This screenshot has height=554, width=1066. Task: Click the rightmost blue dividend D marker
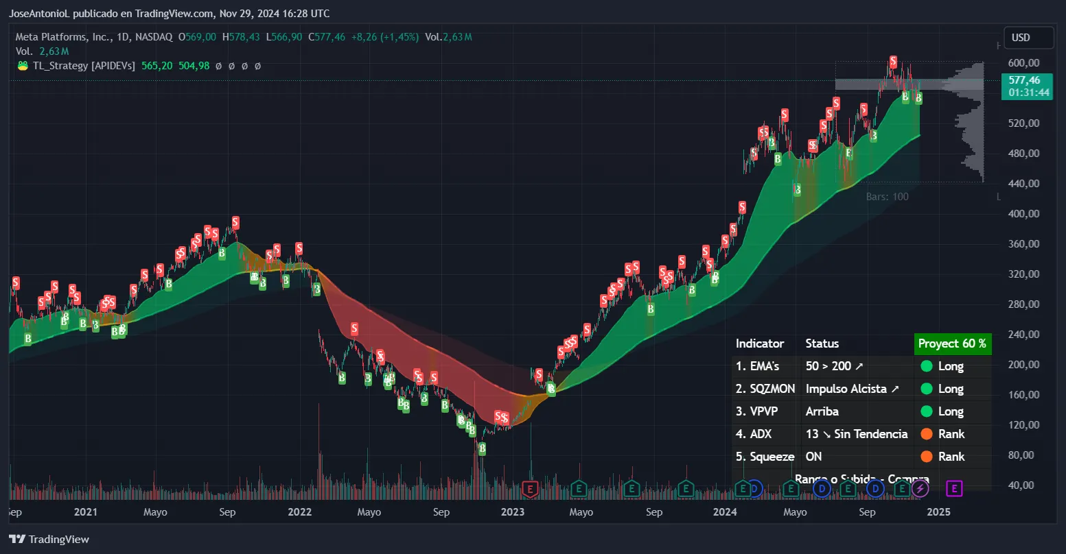click(x=875, y=488)
